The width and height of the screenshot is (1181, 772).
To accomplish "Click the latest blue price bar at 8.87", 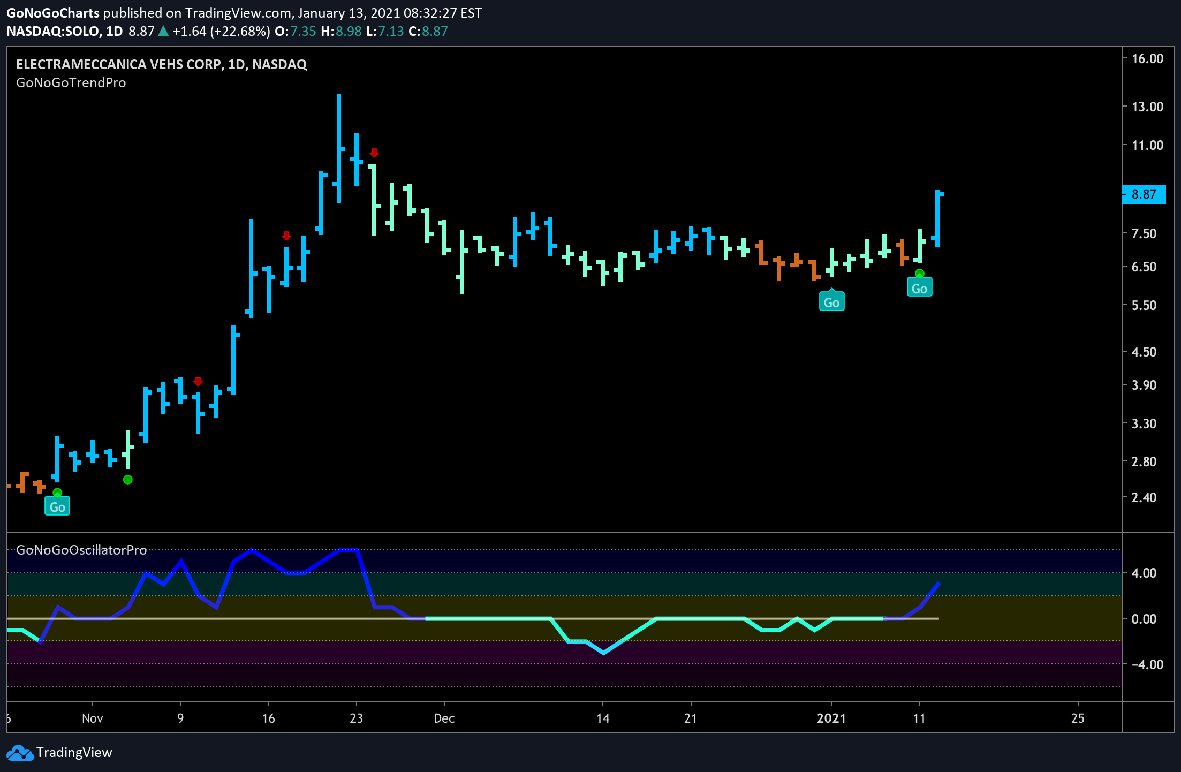I will pyautogui.click(x=937, y=218).
